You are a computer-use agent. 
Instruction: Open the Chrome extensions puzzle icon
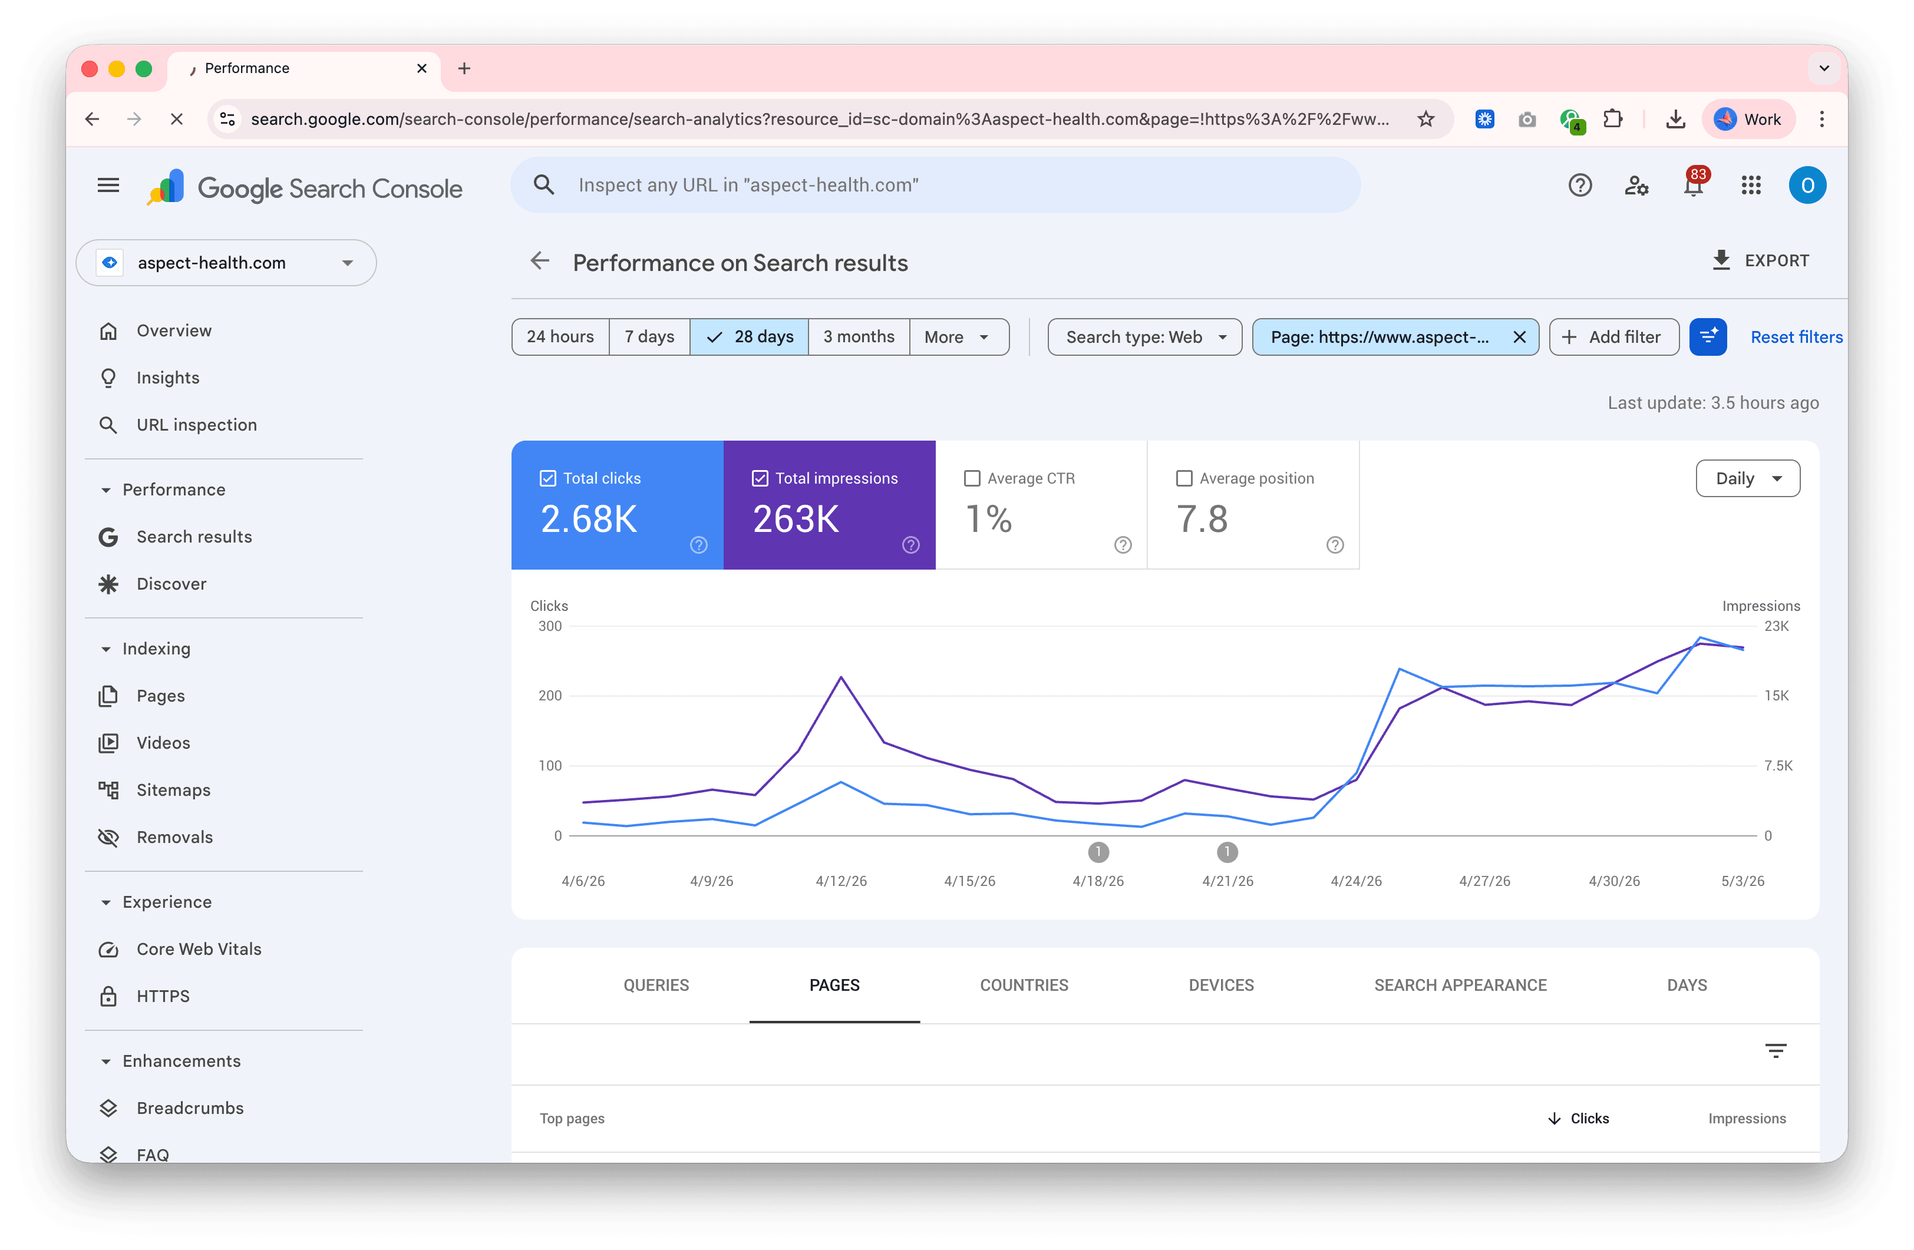(x=1612, y=120)
